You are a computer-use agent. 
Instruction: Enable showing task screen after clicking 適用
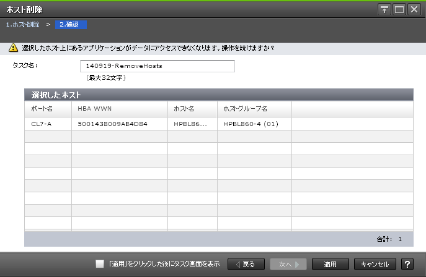[100, 264]
